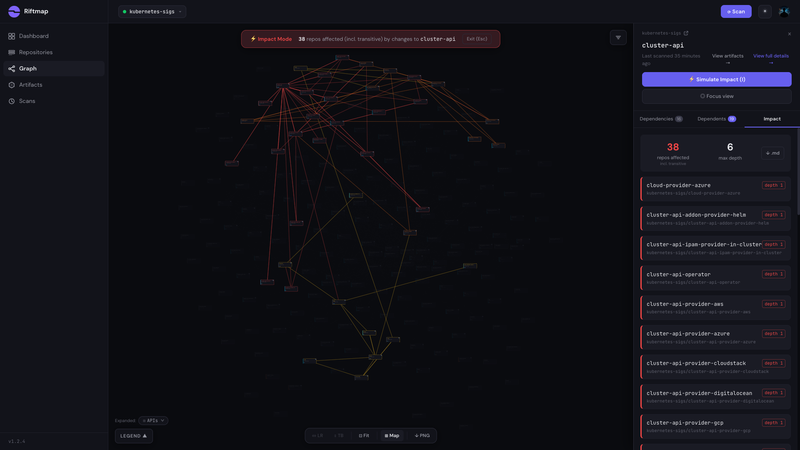The image size is (800, 450).
Task: Click the impact panel scrollbar
Action: 798,172
